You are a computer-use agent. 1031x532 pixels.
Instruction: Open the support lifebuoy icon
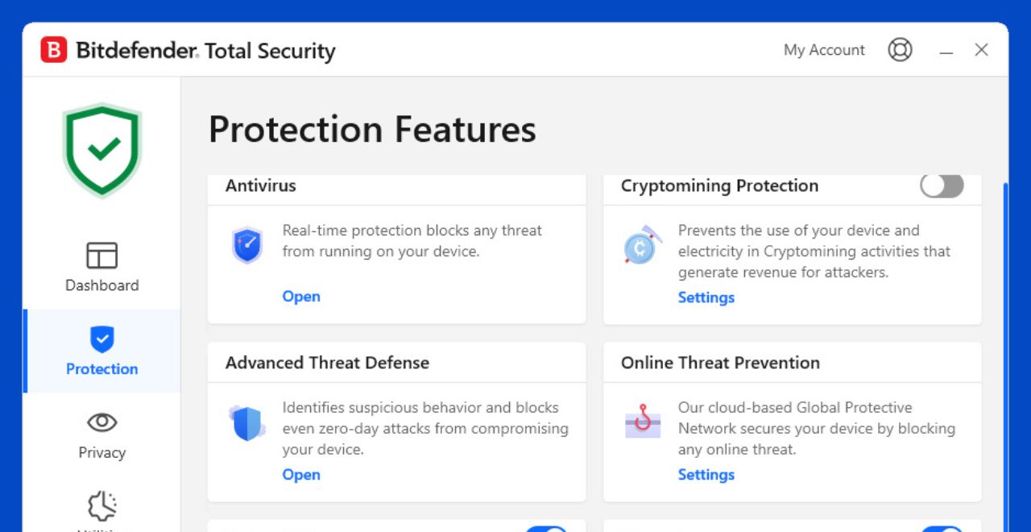click(900, 50)
